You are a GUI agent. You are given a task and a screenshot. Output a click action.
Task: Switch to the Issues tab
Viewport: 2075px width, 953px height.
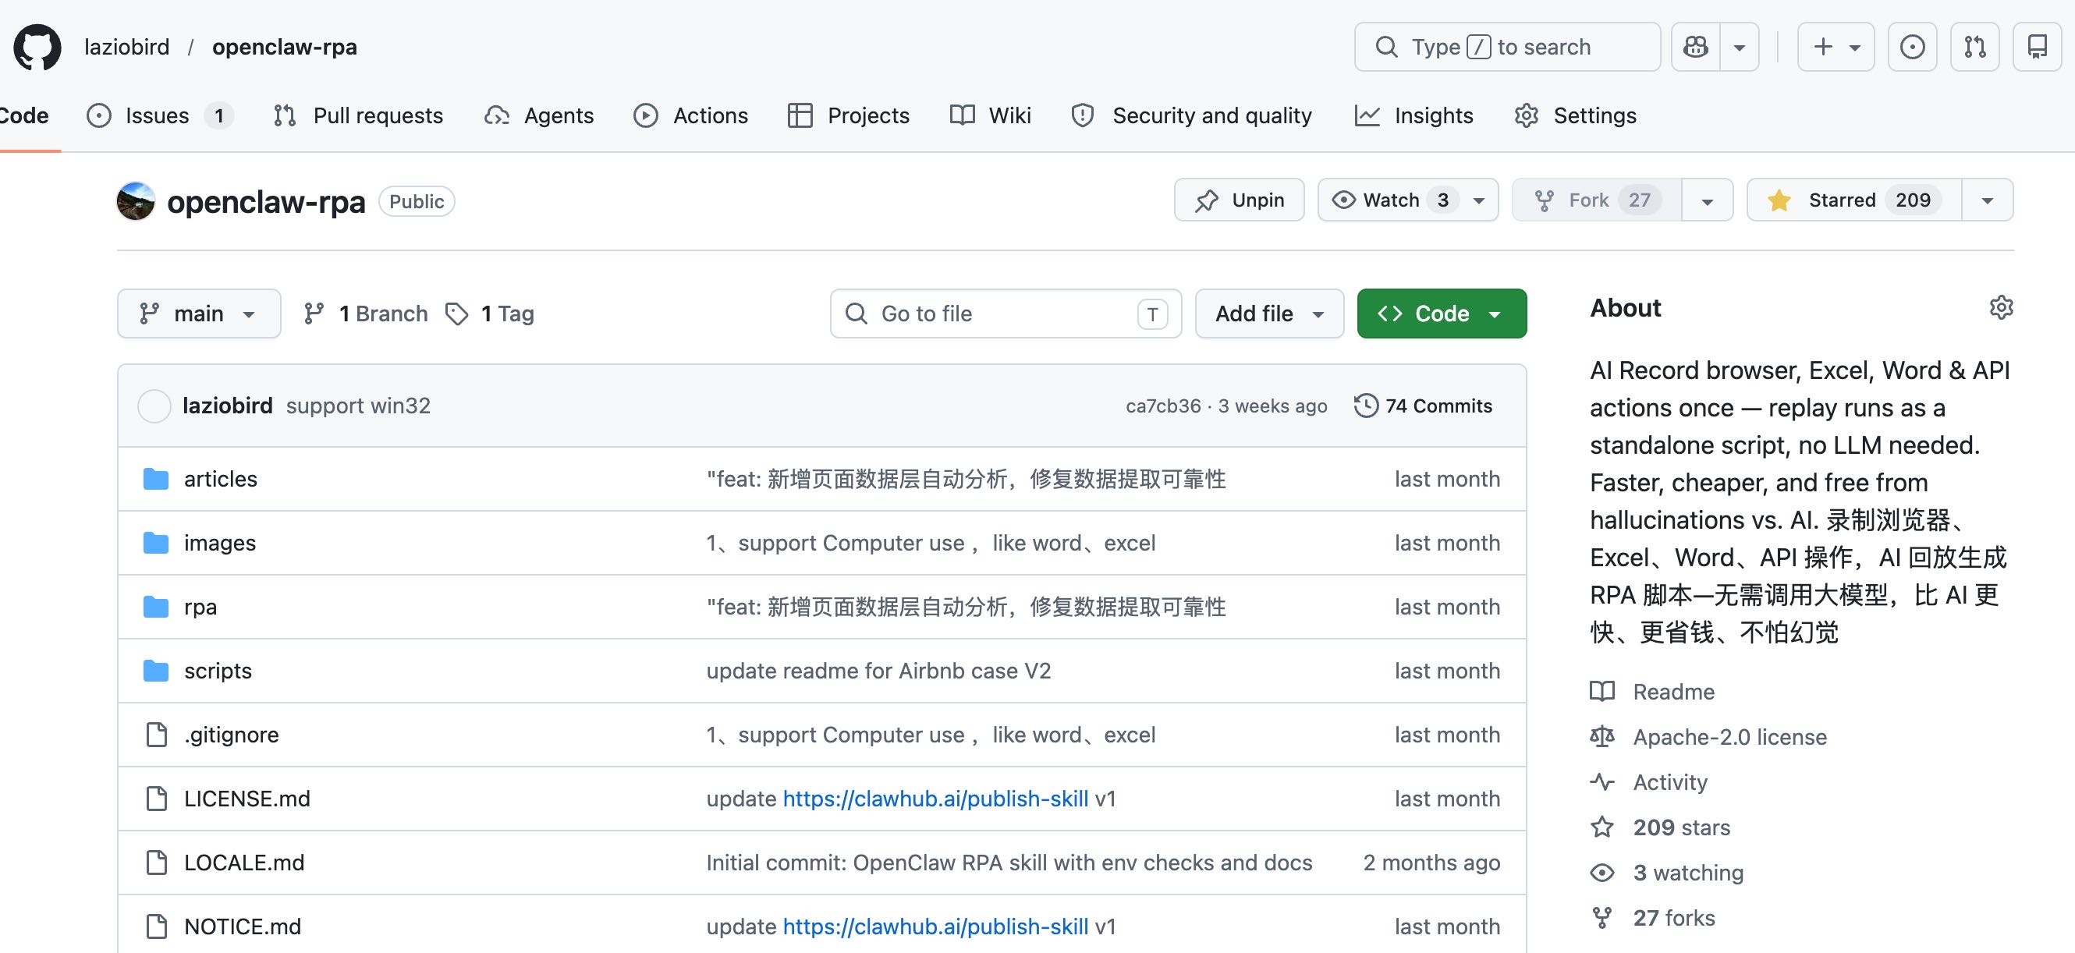click(160, 115)
